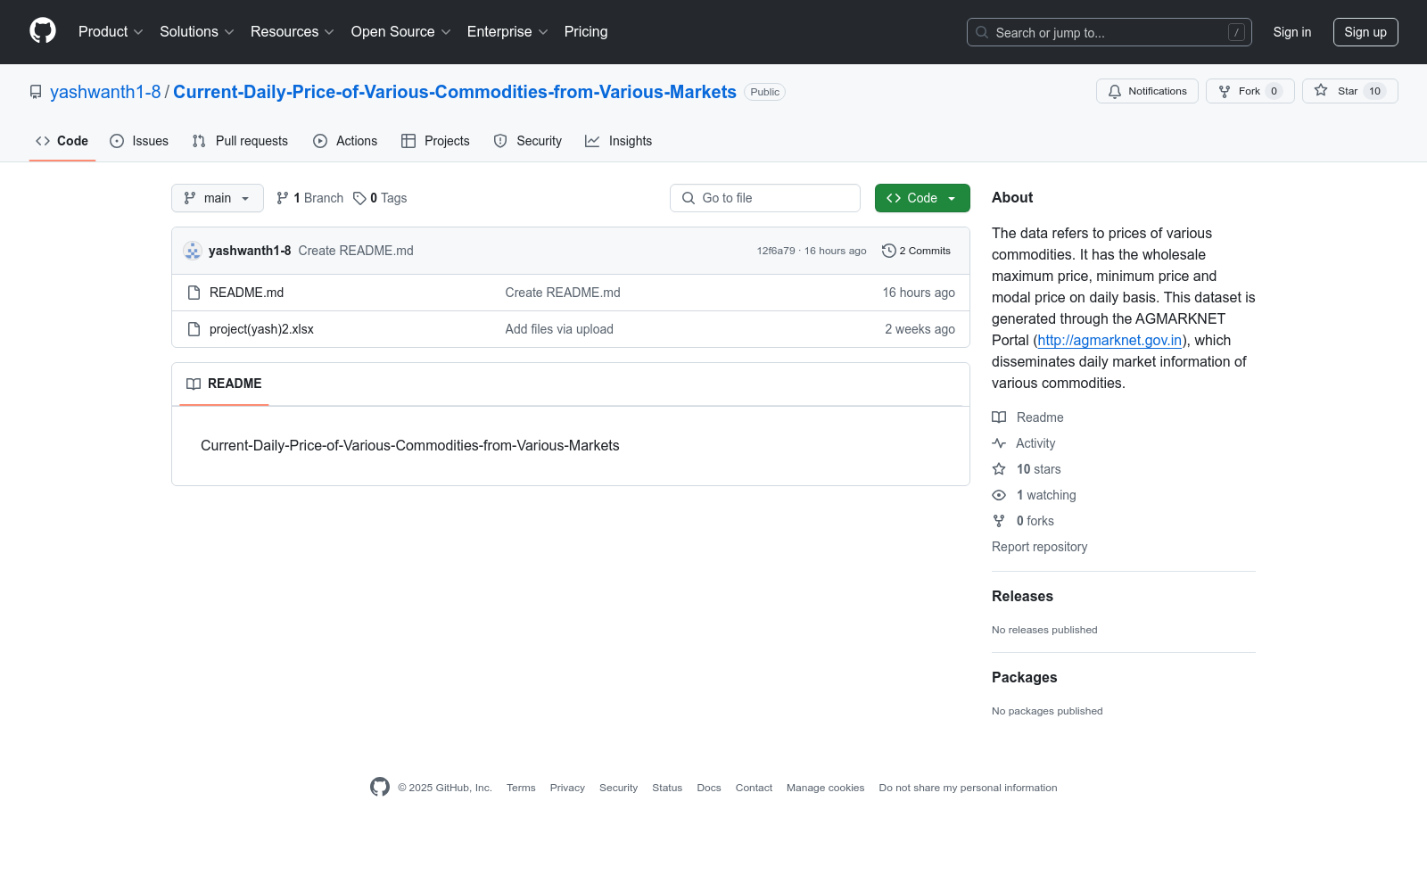This screenshot has height=892, width=1427.
Task: Open Privacy in footer
Action: [x=567, y=788]
